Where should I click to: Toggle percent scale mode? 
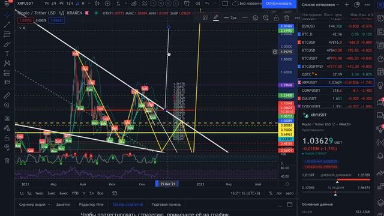[271, 193]
